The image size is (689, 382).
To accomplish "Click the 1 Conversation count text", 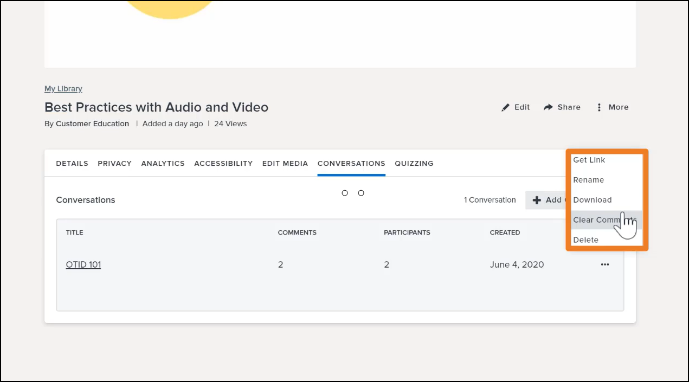I will coord(490,200).
